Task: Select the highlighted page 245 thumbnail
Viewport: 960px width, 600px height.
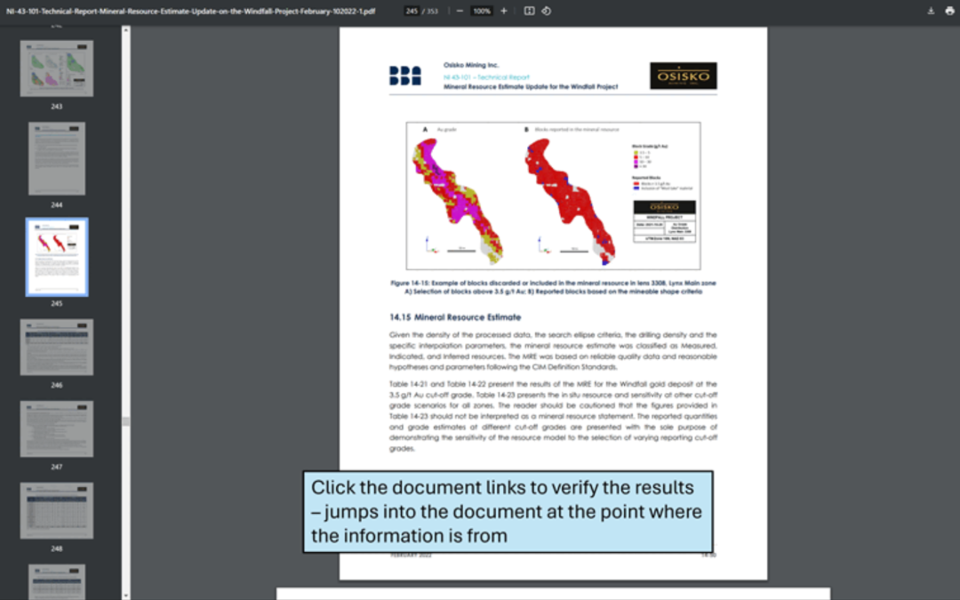Action: (x=57, y=257)
